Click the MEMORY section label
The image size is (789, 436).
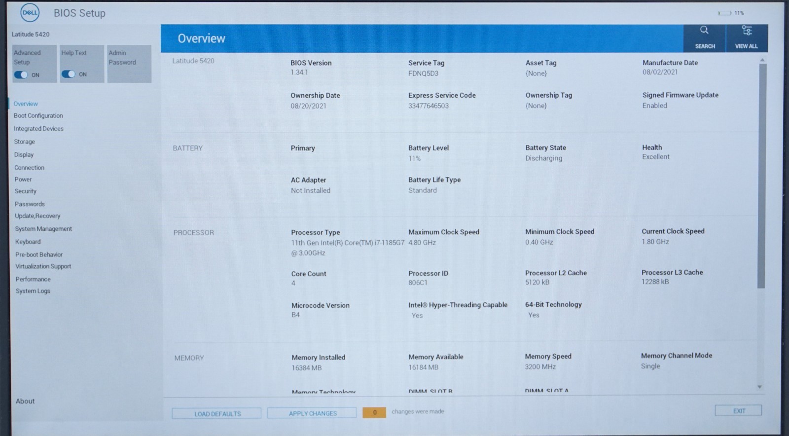(189, 358)
